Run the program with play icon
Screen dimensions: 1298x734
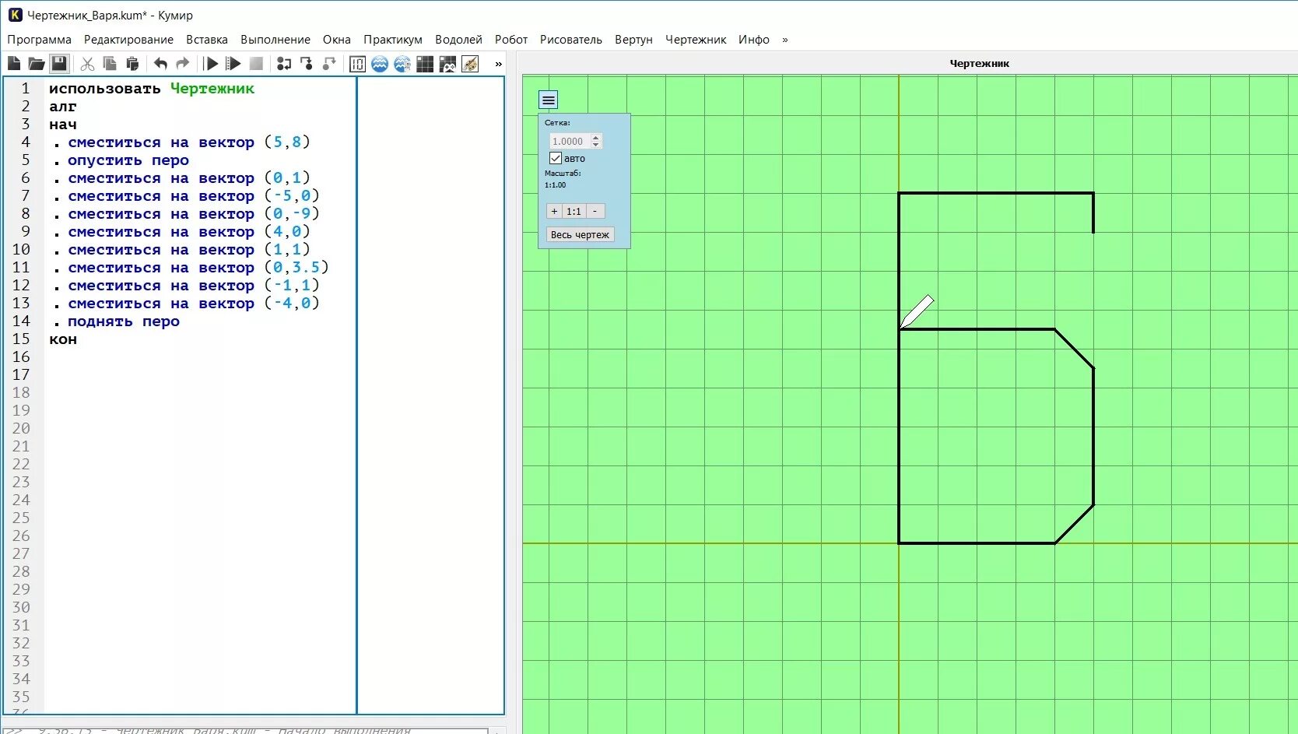coord(211,64)
